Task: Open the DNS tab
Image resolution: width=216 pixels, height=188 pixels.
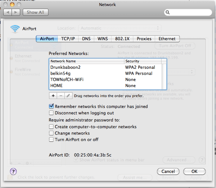Action: point(86,39)
